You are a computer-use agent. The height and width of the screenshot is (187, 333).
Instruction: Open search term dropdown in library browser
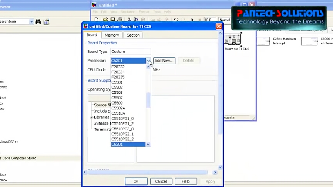click(31, 21)
